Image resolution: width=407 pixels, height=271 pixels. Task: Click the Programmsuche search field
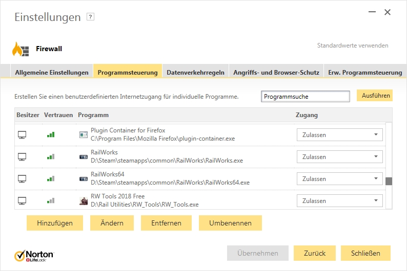coord(305,96)
